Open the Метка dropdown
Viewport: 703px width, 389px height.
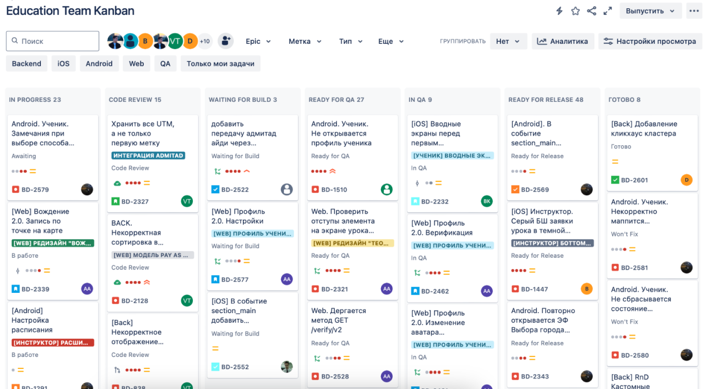click(x=305, y=41)
